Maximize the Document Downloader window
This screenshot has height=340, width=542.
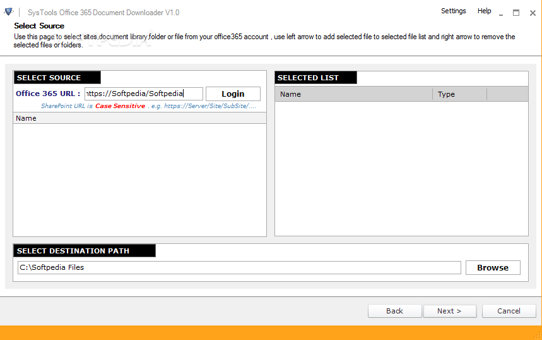click(516, 13)
